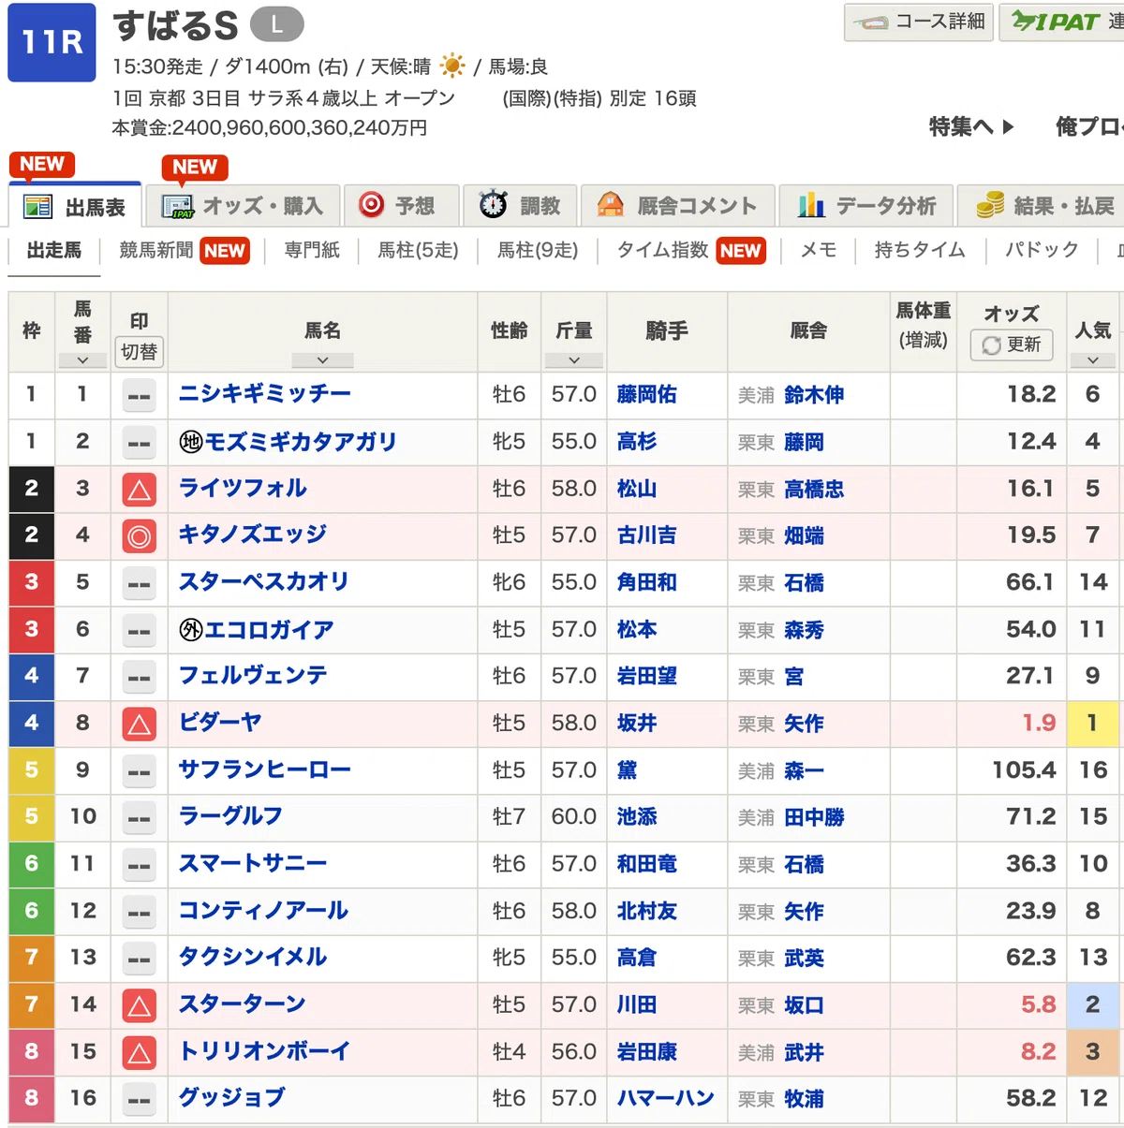This screenshot has height=1128, width=1124.
Task: Switch to the 予想 tab
Action: (400, 206)
